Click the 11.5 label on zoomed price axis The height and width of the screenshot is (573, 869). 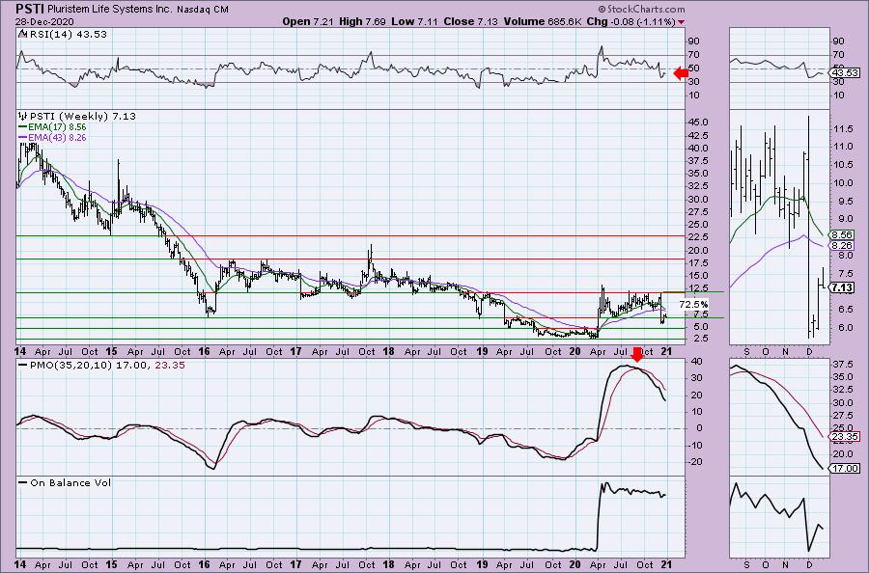pos(842,129)
